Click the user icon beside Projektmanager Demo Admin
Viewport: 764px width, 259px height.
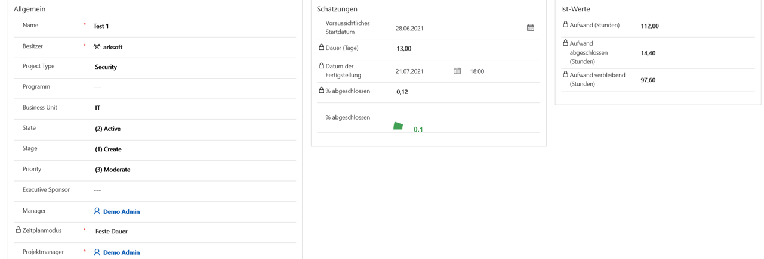[x=97, y=252]
